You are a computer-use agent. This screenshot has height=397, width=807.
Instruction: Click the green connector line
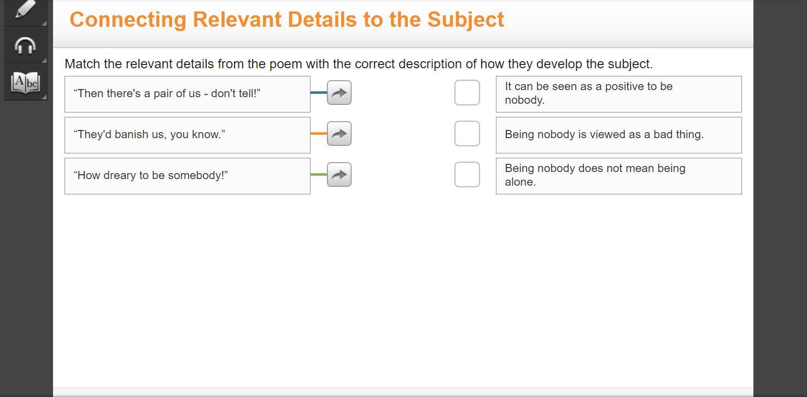click(319, 175)
